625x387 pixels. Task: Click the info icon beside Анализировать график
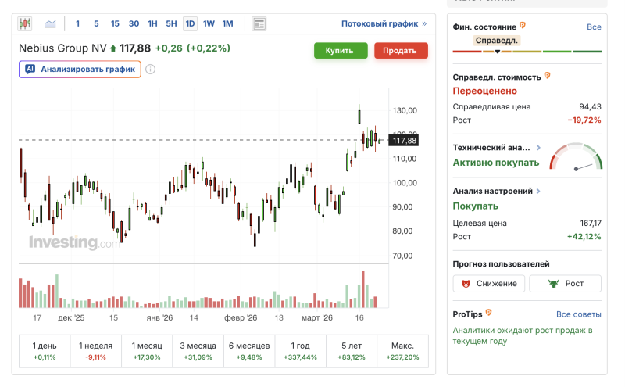pos(150,70)
